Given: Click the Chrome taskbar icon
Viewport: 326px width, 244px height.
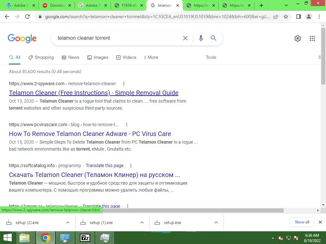Looking at the screenshot, I should pyautogui.click(x=46, y=238).
